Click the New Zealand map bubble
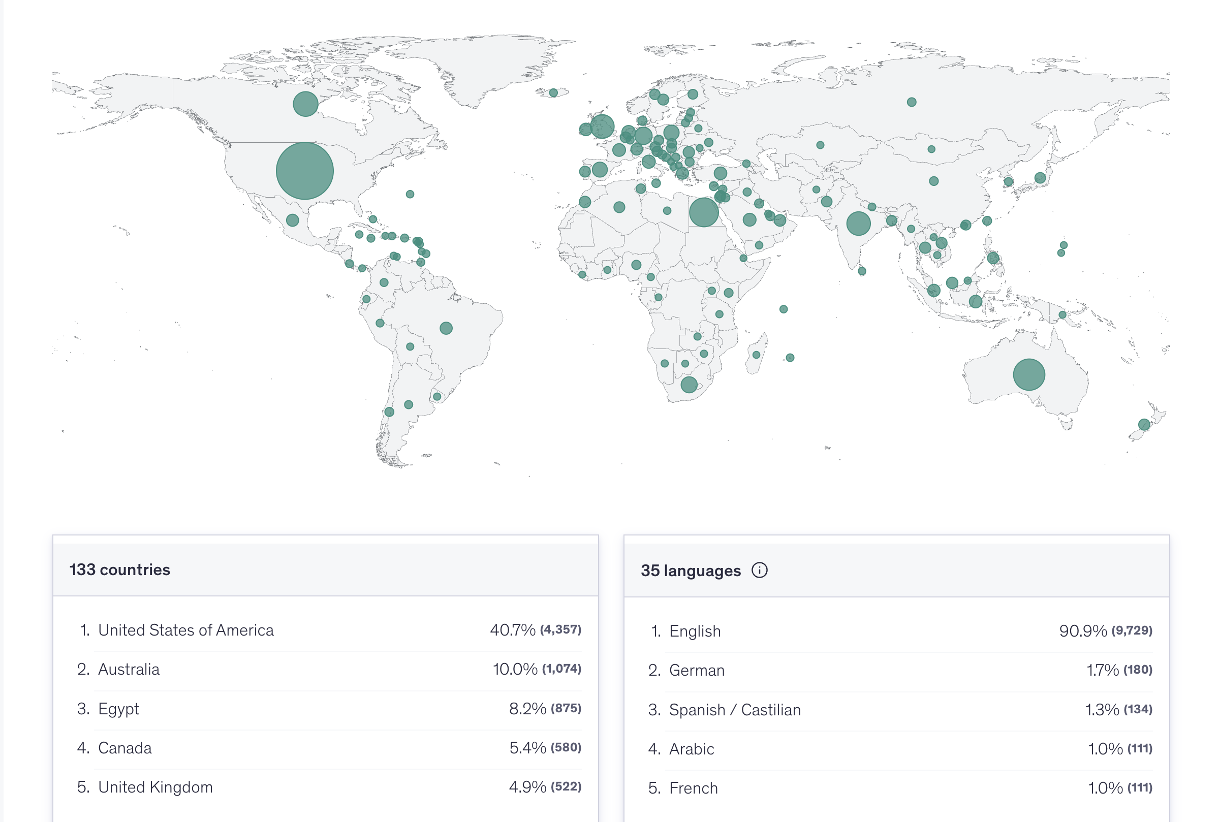 [1144, 425]
